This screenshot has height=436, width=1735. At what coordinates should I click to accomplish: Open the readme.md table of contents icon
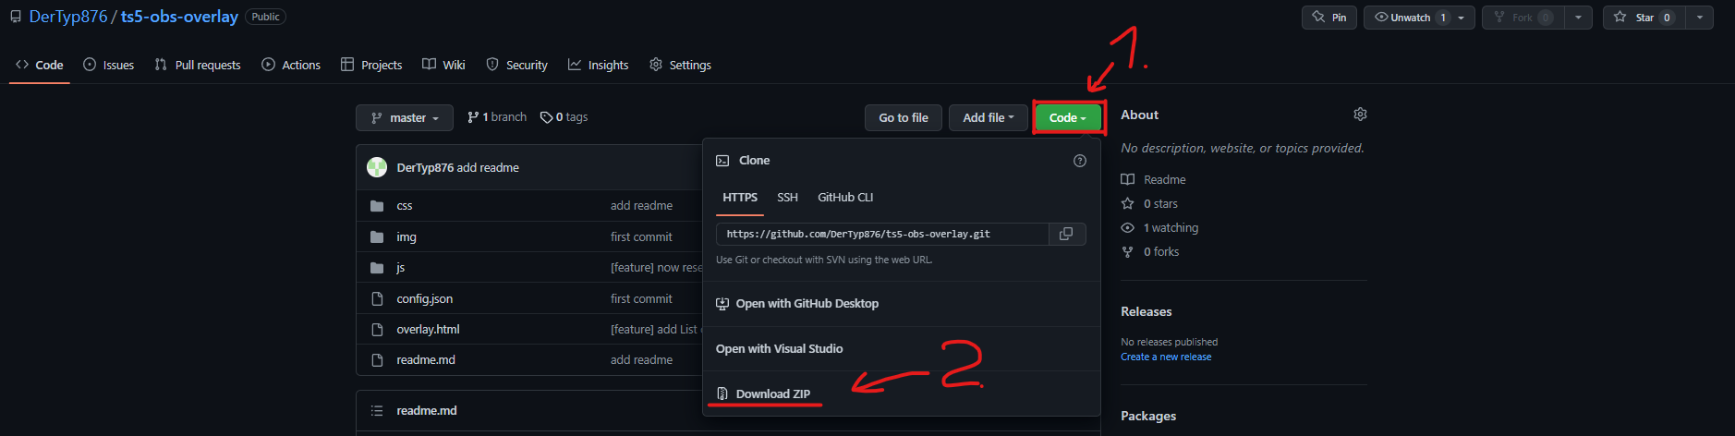[x=377, y=411]
